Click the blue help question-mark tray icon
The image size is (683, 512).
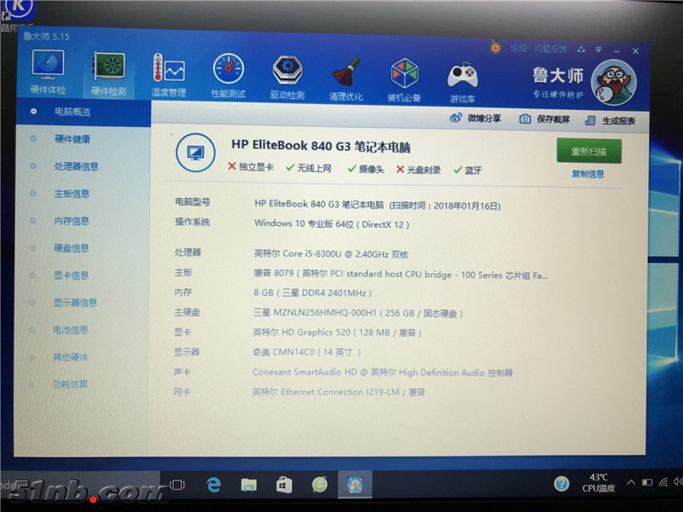562,483
